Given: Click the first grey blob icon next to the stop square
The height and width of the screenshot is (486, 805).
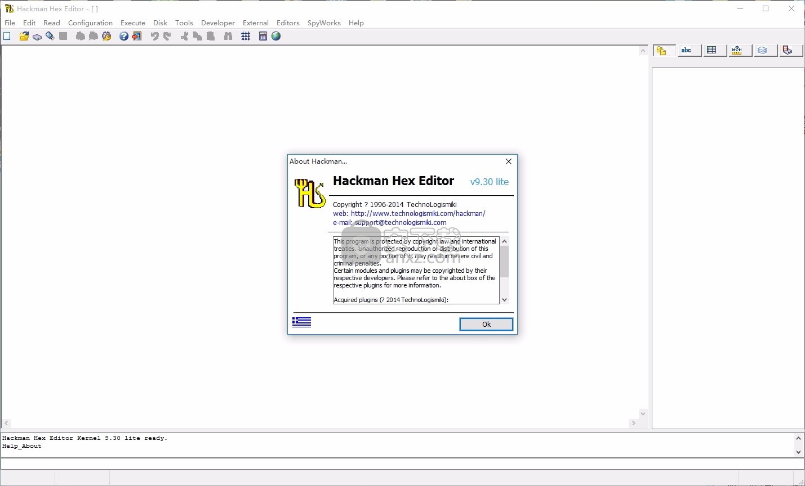Looking at the screenshot, I should tap(81, 36).
